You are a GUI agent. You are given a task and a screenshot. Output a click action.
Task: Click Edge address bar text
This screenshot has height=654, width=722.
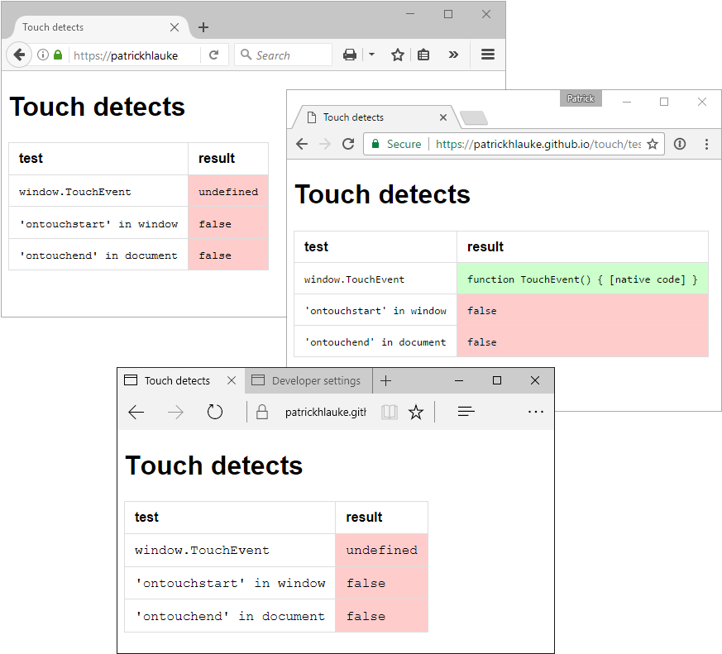click(326, 412)
